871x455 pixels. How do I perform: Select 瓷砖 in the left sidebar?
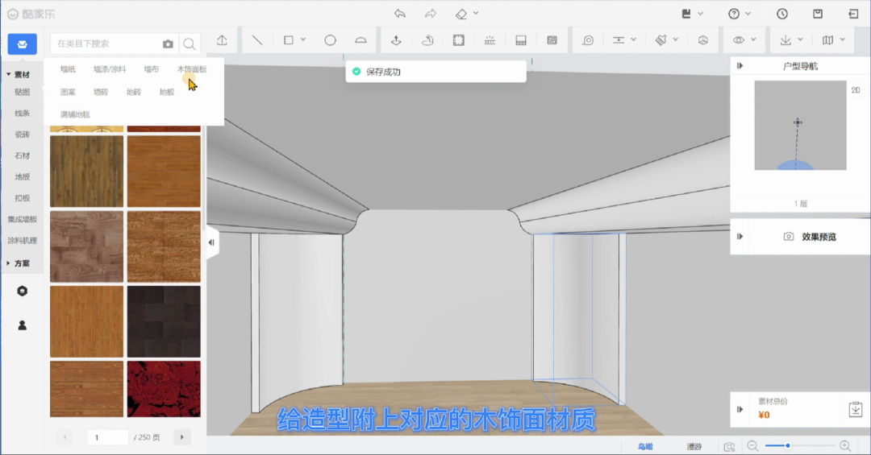[x=23, y=134]
